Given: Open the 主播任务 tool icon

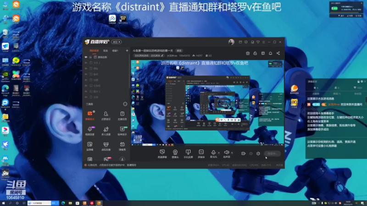Looking at the screenshot, I should 122,116.
